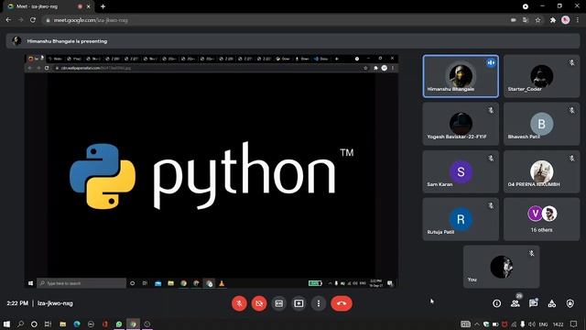Turn on captions in Meet
Screen dimensions: 586x330
[x=278, y=303]
